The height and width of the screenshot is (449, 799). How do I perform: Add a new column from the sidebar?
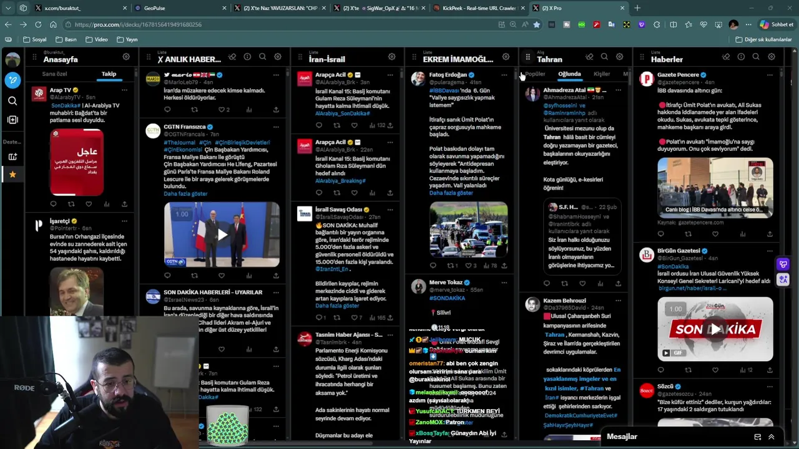12,120
